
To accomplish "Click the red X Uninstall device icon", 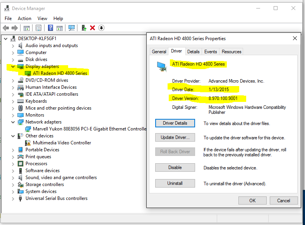I will [93, 28].
